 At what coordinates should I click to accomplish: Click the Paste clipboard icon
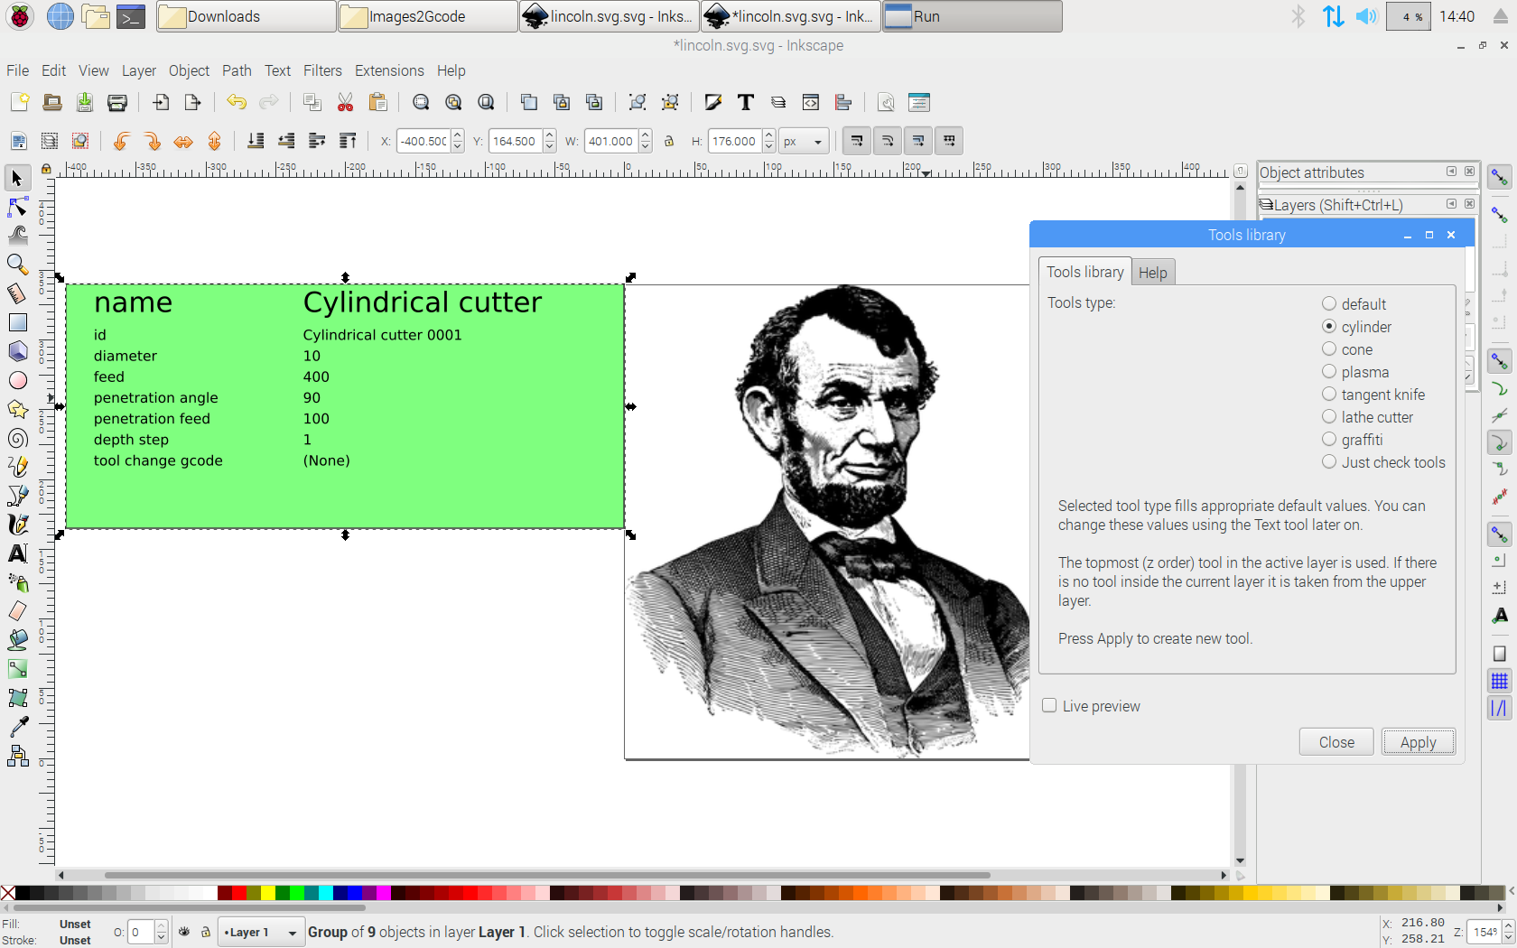tap(377, 102)
